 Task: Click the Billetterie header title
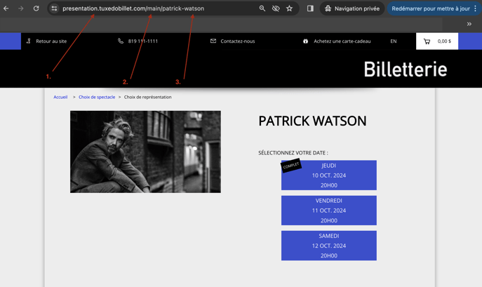coord(406,69)
